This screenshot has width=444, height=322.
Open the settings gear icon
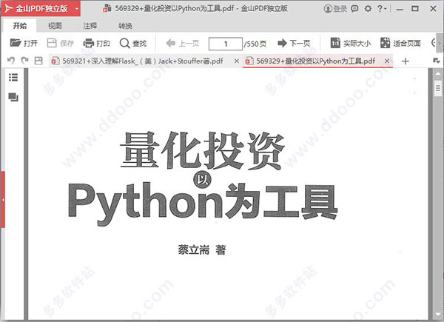[368, 8]
